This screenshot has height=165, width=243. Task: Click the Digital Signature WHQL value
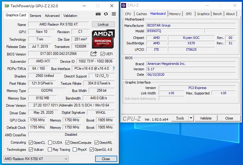(101, 113)
